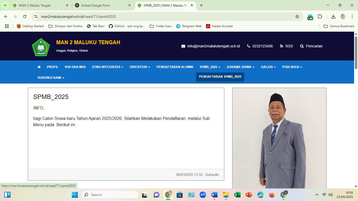Screen dimensions: 358x201
Task: Open the Chrome downloads icon
Action: [x=333, y=16]
